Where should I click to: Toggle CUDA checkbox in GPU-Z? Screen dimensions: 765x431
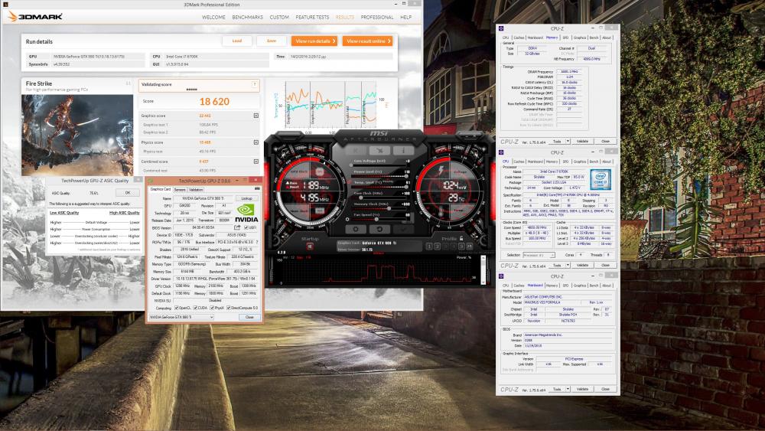point(195,308)
